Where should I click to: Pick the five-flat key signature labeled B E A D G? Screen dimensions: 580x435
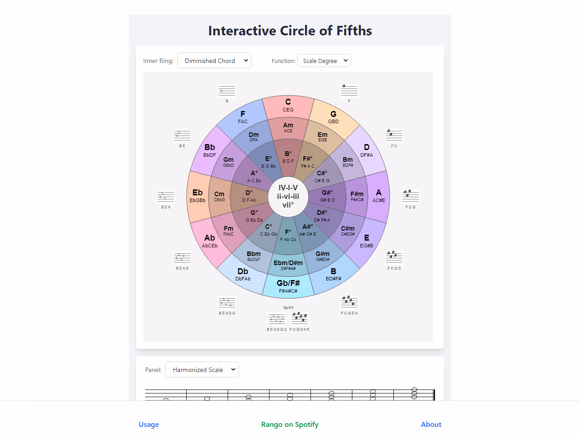(x=227, y=302)
